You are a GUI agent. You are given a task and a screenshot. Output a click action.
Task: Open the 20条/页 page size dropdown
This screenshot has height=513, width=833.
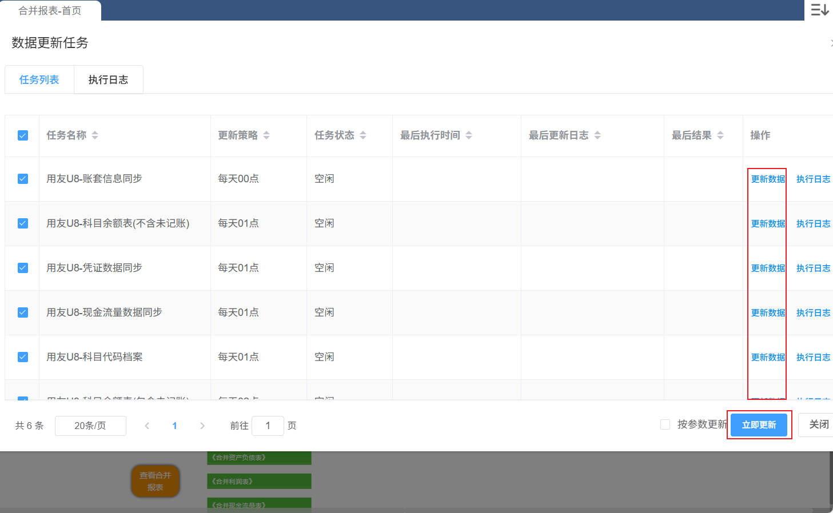point(90,426)
